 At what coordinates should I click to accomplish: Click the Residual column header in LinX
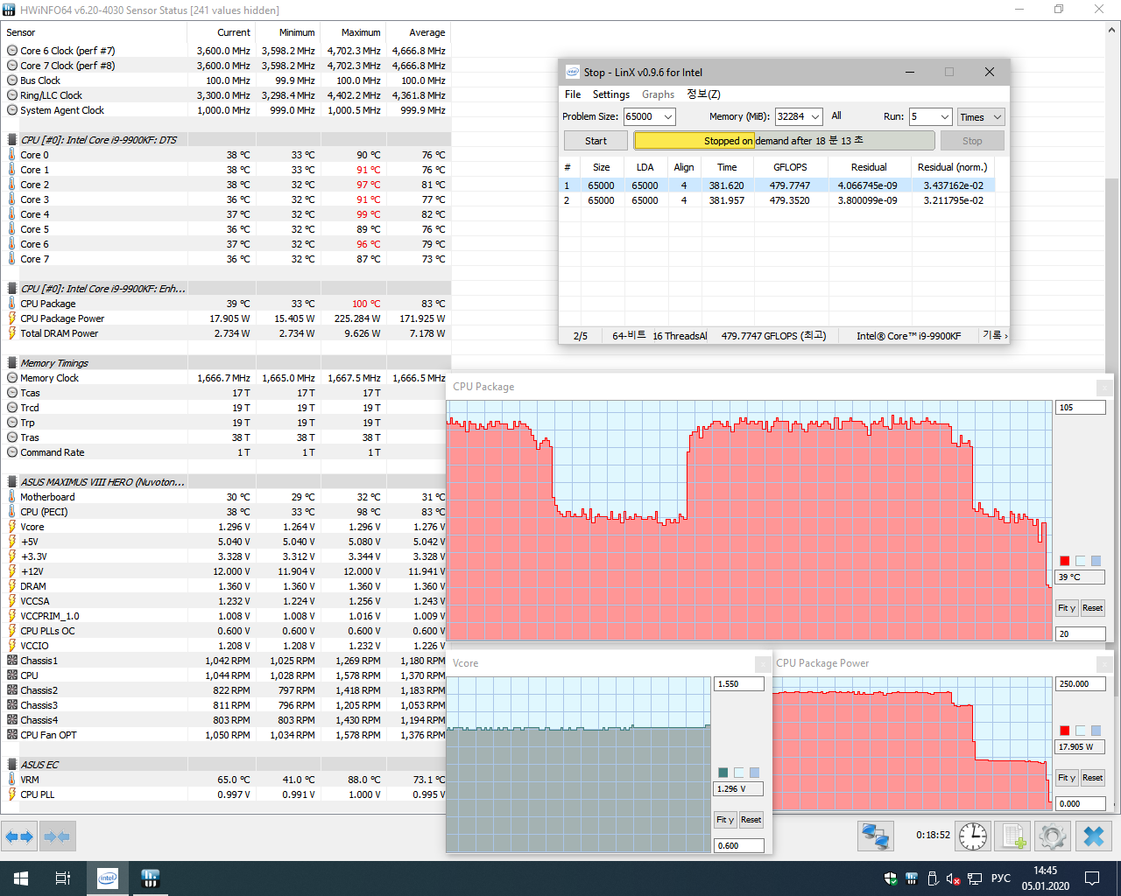click(869, 167)
